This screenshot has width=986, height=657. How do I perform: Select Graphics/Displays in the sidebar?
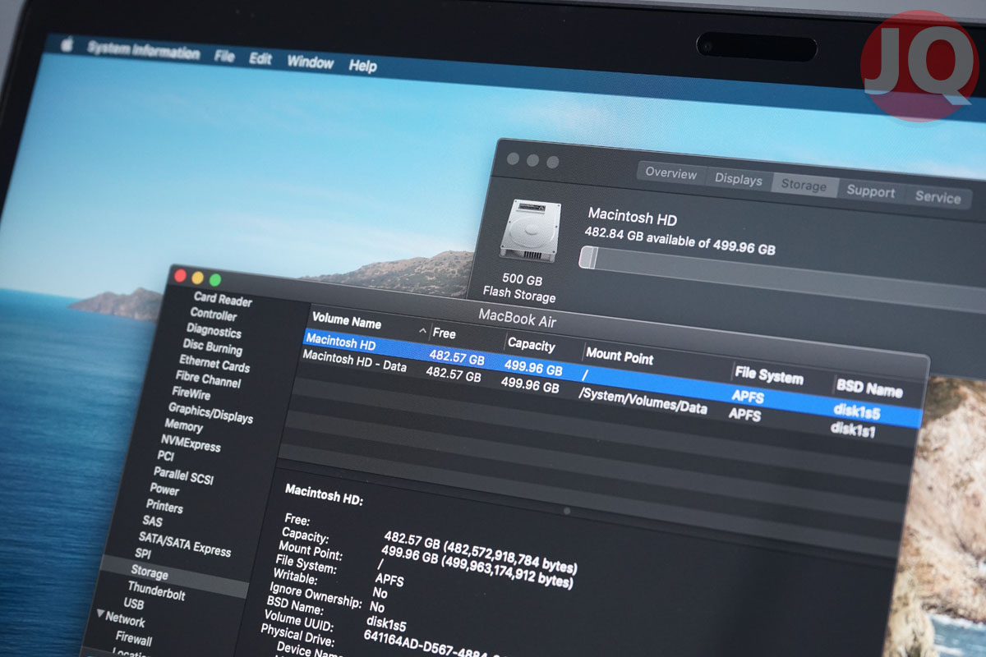(210, 412)
